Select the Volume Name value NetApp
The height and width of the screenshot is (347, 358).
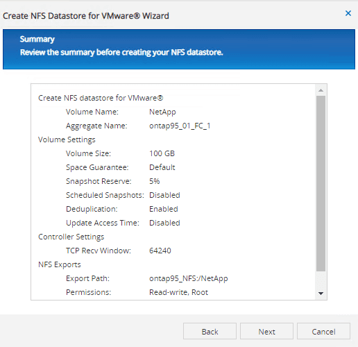pos(162,112)
